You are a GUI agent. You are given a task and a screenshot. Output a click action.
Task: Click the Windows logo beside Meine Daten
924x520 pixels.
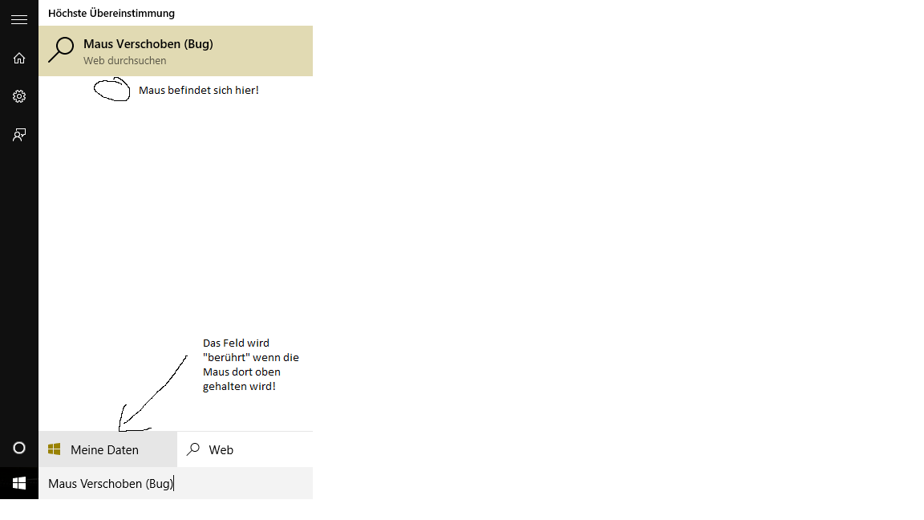pos(55,449)
